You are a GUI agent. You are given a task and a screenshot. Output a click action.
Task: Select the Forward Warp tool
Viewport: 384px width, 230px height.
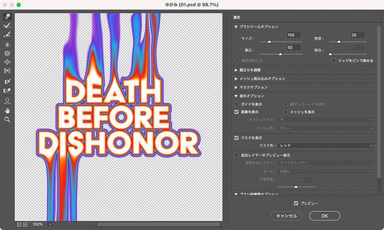(x=7, y=17)
